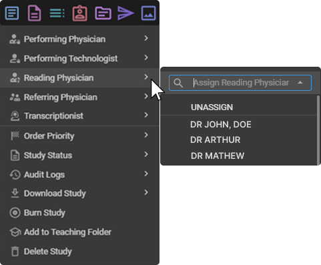The width and height of the screenshot is (321, 265).
Task: Expand Performing Physician submenu chevron
Action: click(x=146, y=38)
